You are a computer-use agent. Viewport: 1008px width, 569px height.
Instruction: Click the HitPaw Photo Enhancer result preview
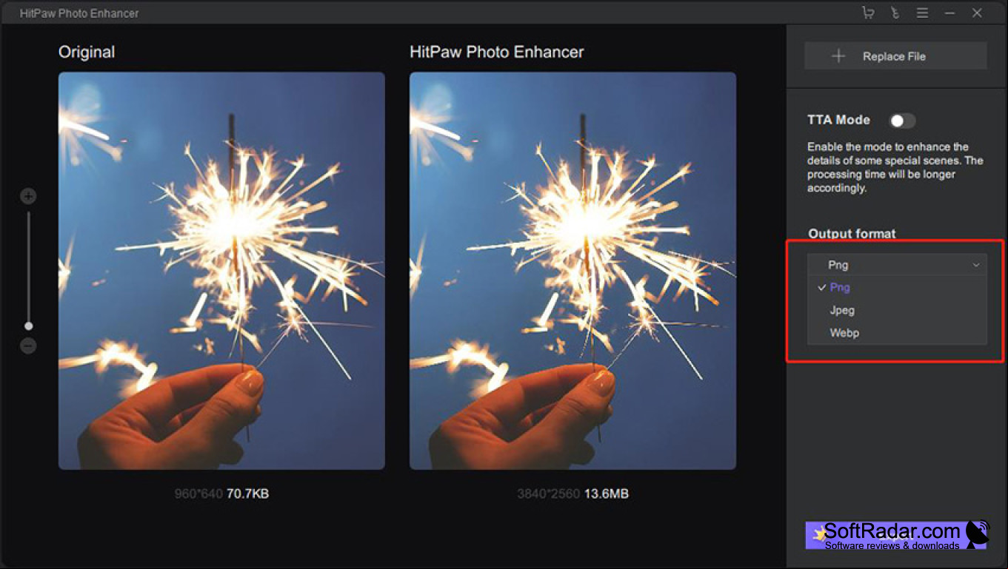573,271
